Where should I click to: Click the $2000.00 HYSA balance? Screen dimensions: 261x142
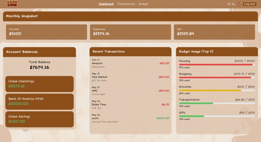(18, 104)
